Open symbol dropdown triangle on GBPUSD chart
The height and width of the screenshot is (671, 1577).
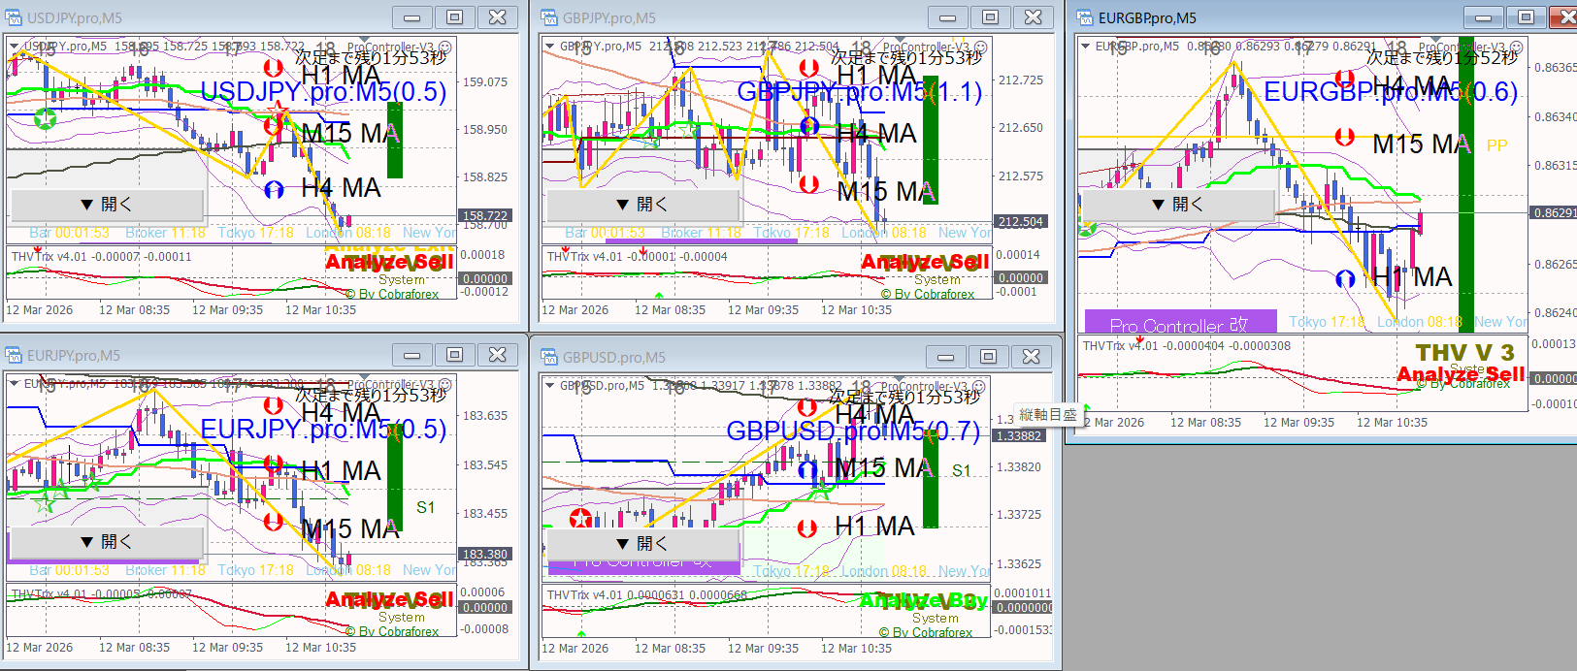[549, 385]
